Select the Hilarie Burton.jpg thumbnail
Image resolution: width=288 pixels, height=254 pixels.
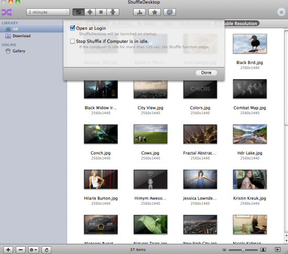point(101,179)
